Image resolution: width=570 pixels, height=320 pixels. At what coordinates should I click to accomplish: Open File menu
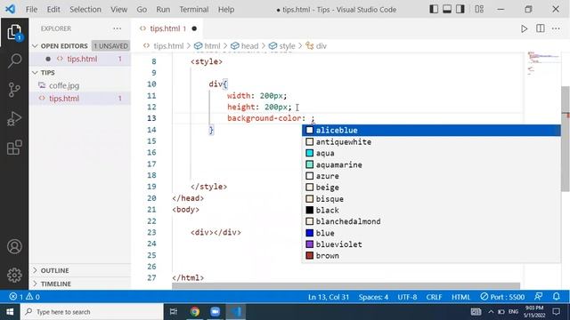click(31, 10)
